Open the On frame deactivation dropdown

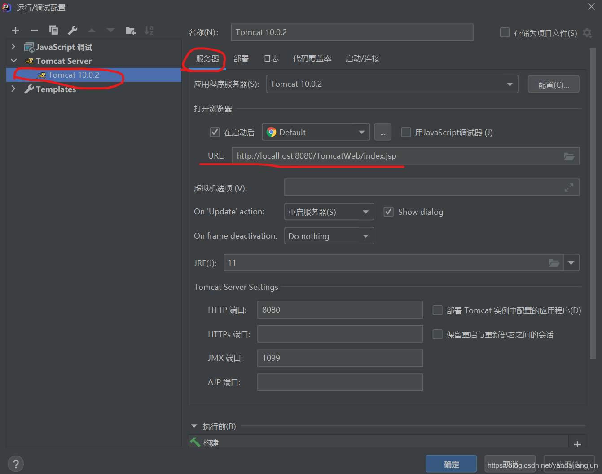[329, 236]
